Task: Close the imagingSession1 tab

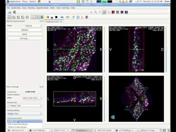Action: [61, 22]
